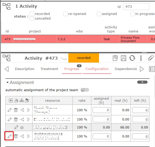The width and height of the screenshot is (155, 147).
Task: Sort the list by the wbs column header
Action: (79, 31)
